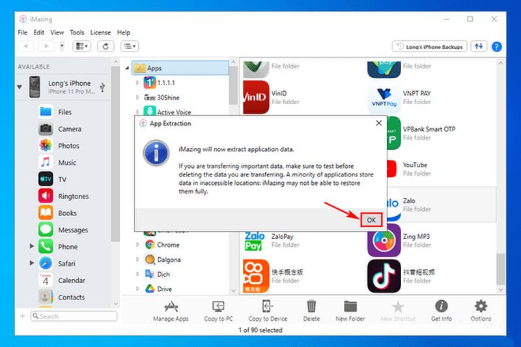Image resolution: width=521 pixels, height=347 pixels.
Task: Click Get Info button
Action: [x=442, y=311]
